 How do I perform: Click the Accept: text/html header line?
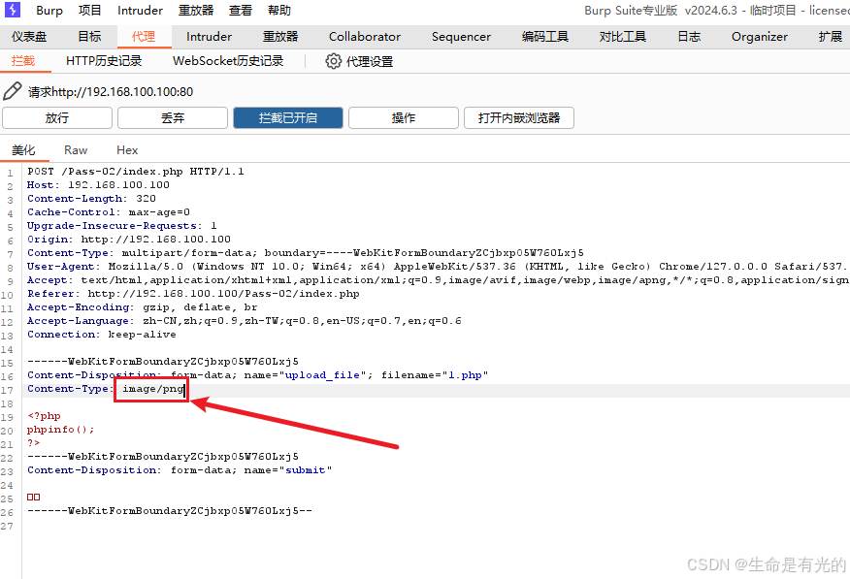(438, 279)
